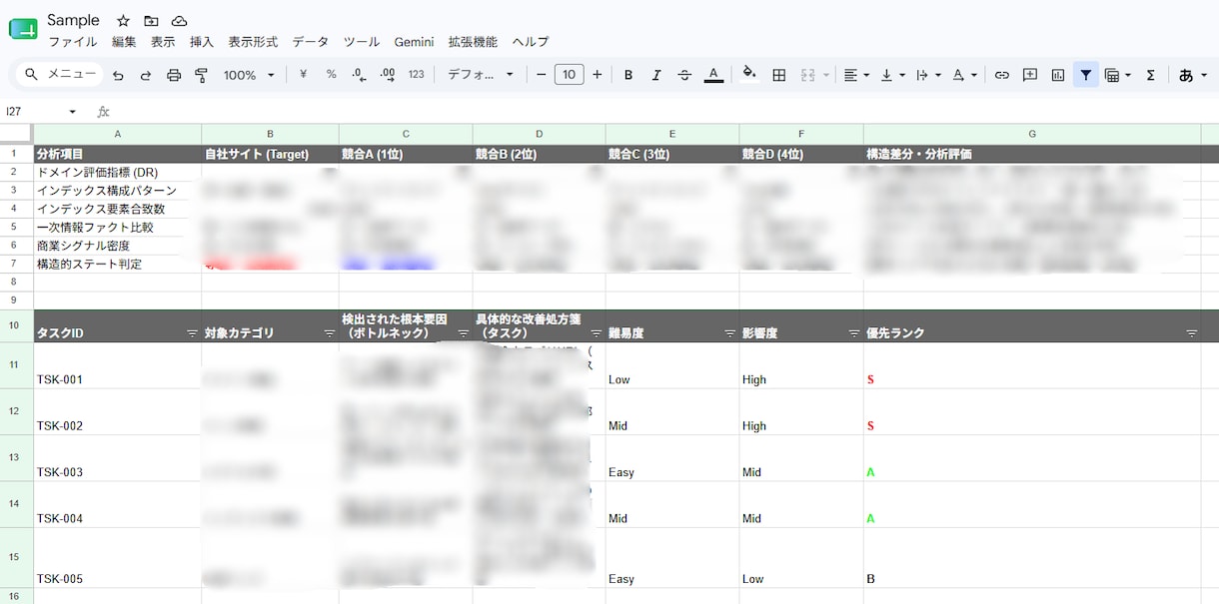
Task: Star the Sample document
Action: tap(123, 21)
